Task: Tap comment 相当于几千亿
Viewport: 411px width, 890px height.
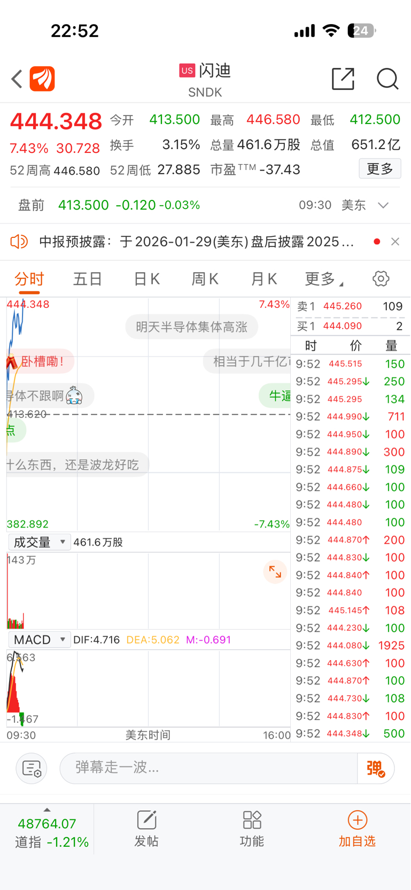Action: 247,361
